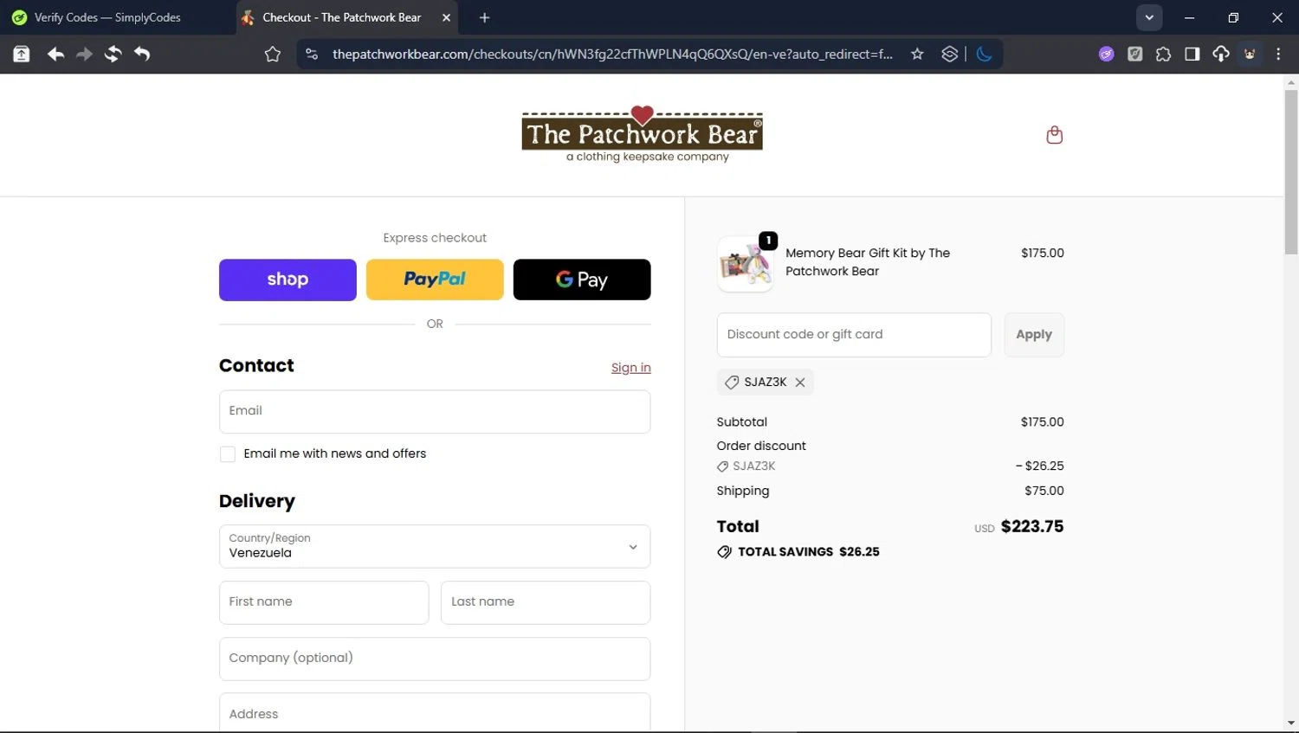The width and height of the screenshot is (1299, 733).
Task: Click the purple round extension icon
Action: click(x=1106, y=55)
